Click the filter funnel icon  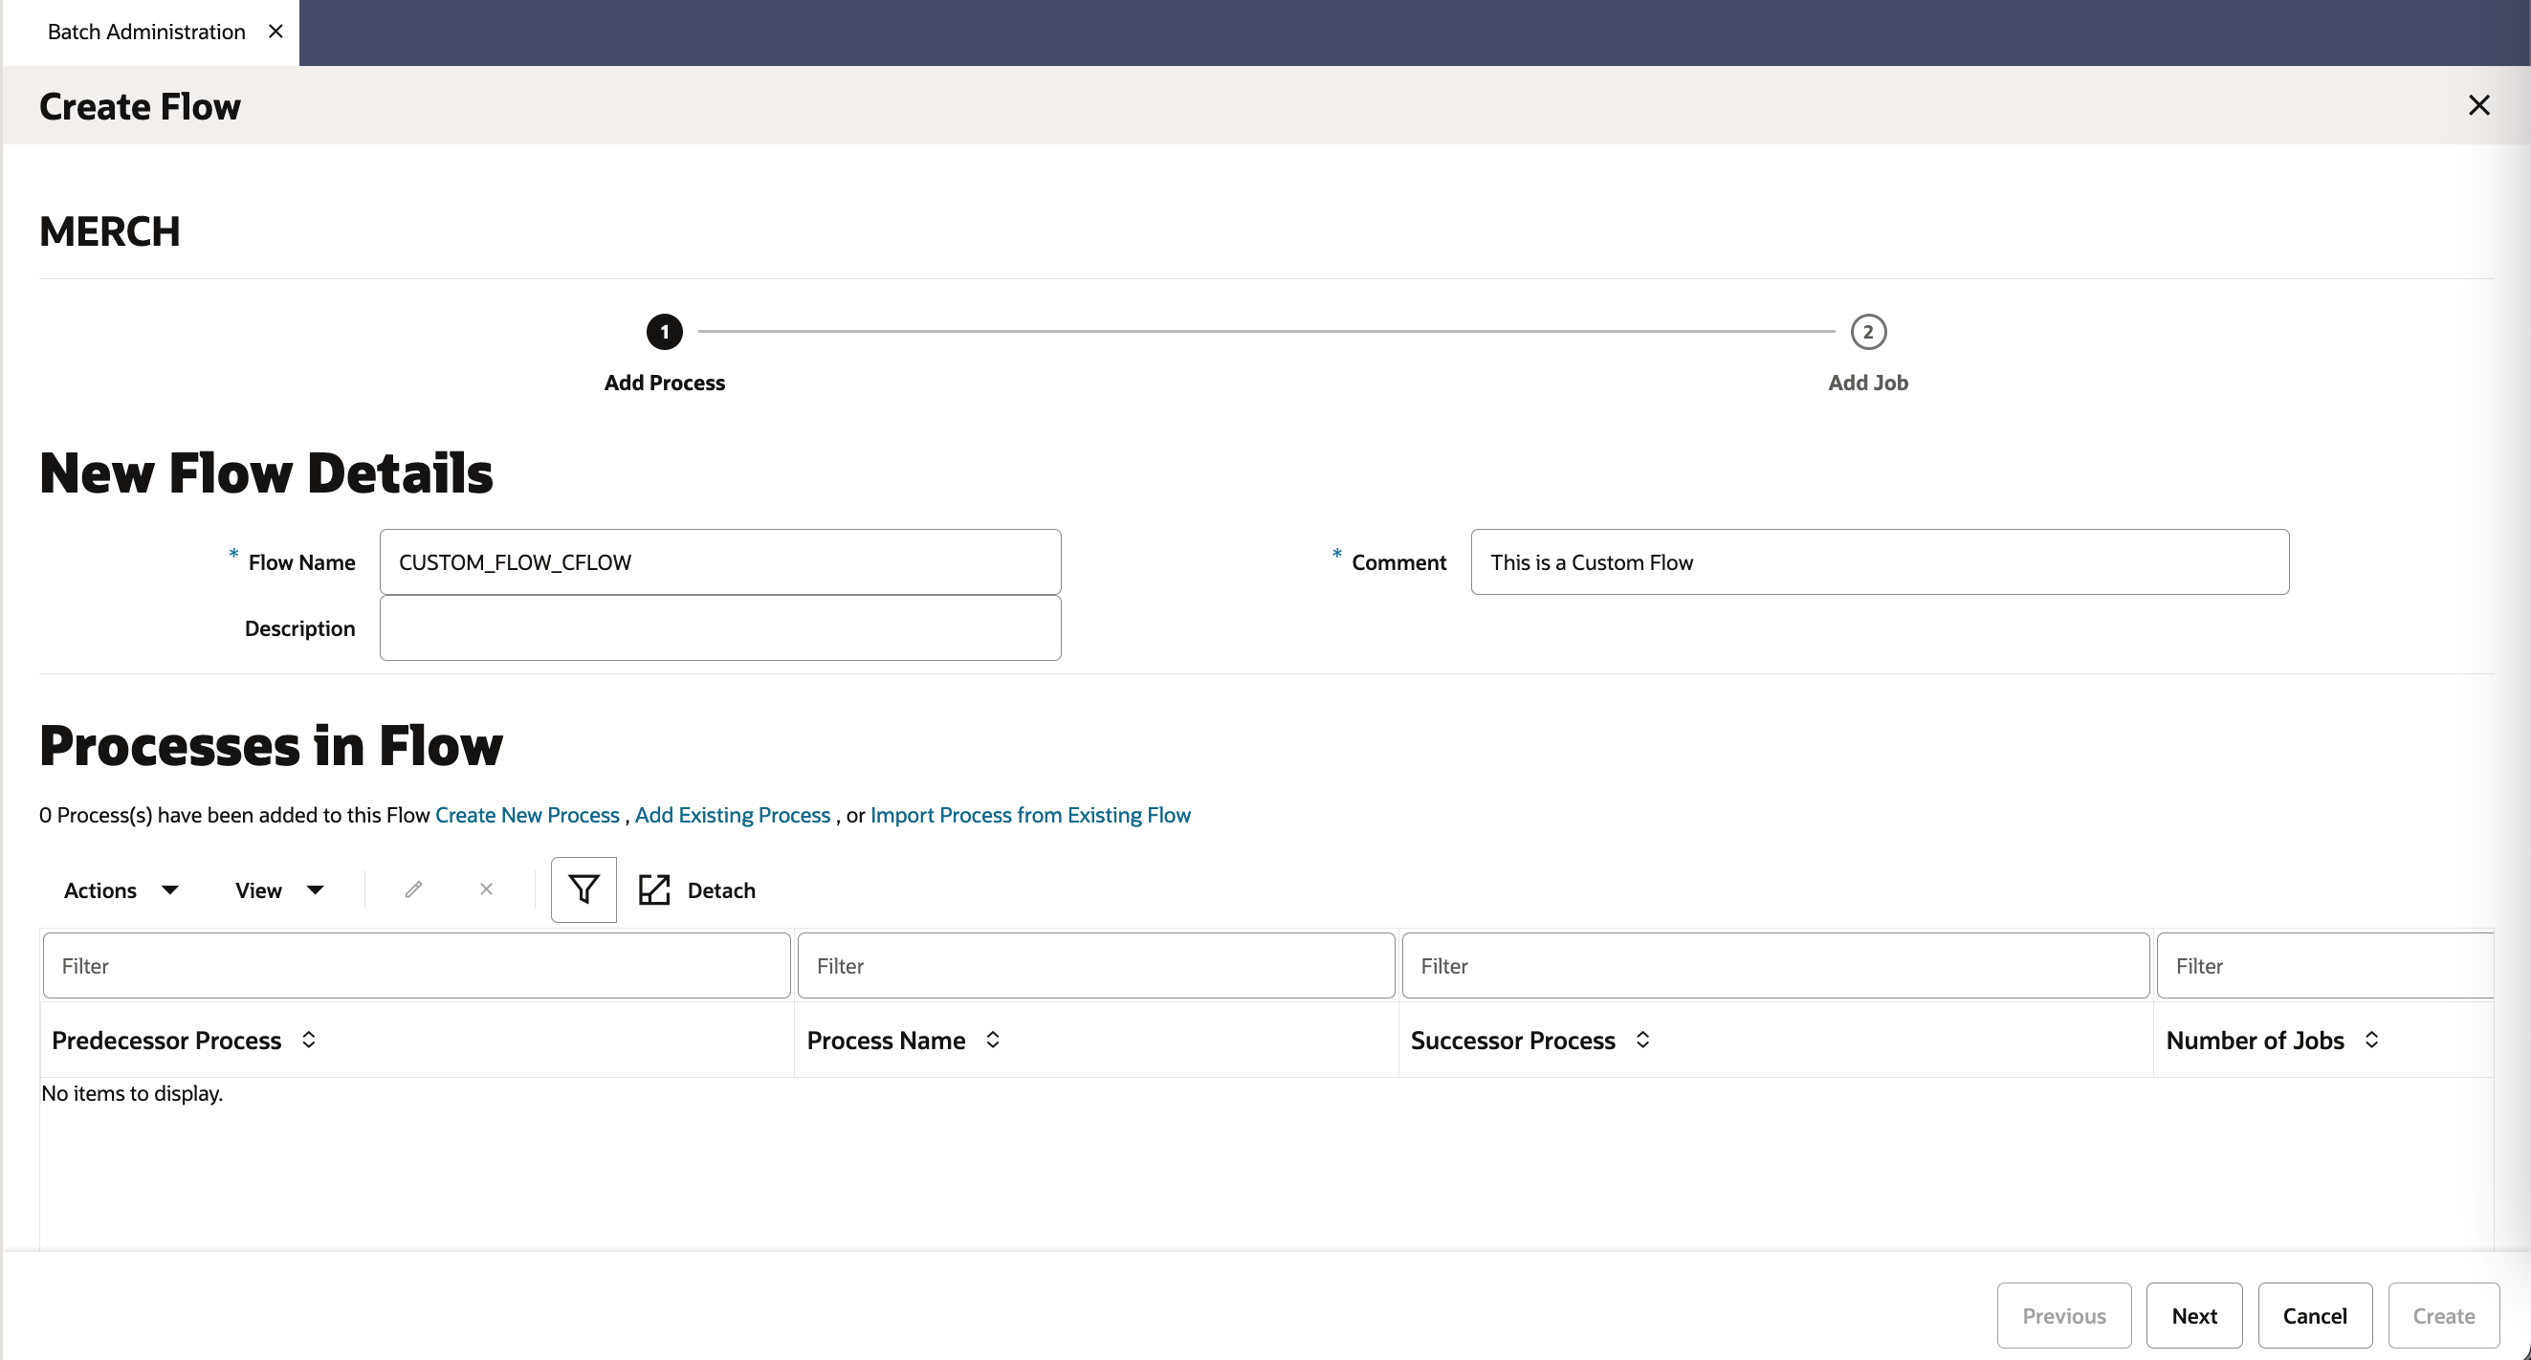583,889
